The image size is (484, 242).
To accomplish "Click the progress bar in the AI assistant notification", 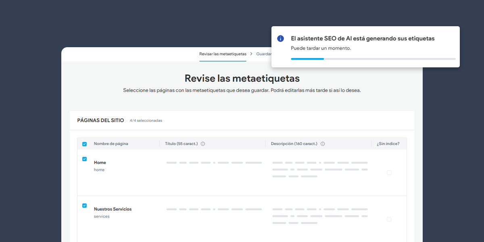I will pos(373,59).
